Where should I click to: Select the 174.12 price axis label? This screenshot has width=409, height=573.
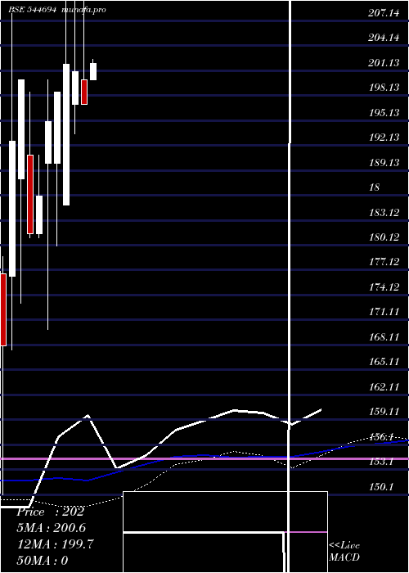pyautogui.click(x=384, y=286)
